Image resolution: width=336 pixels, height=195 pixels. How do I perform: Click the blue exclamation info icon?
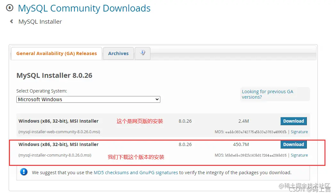tap(24, 172)
